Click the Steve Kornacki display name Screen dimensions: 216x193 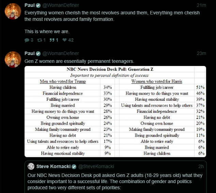pyautogui.click(x=53, y=166)
